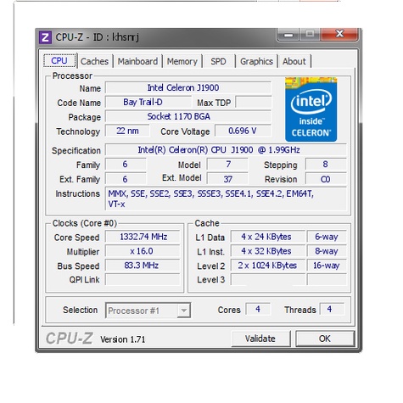Screen dimensions: 403x403
Task: Select the Memory tab
Action: pyautogui.click(x=182, y=61)
